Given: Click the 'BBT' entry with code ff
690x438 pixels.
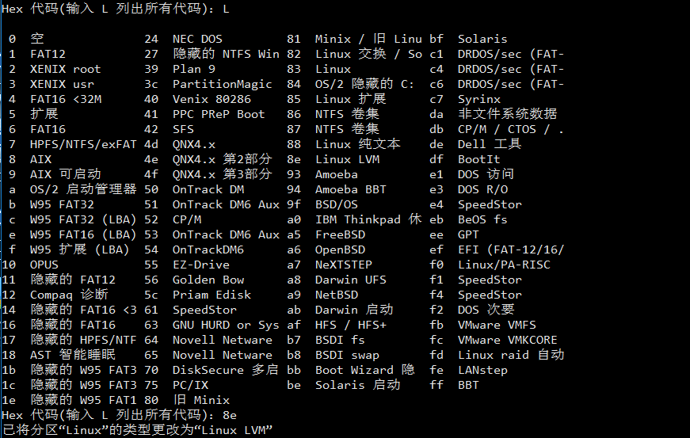Looking at the screenshot, I should pyautogui.click(x=468, y=385).
